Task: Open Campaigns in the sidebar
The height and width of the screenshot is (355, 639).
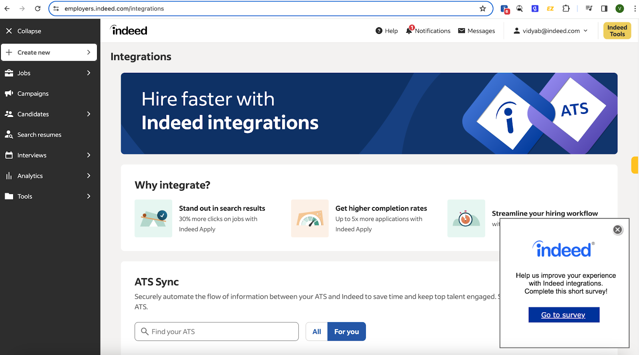Action: click(33, 94)
